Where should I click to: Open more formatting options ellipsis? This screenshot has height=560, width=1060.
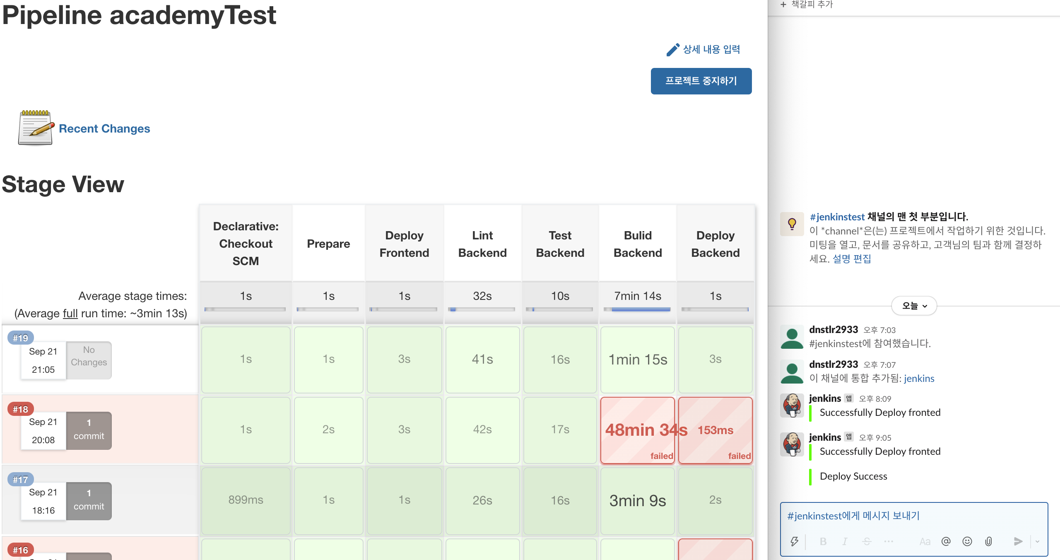(888, 541)
